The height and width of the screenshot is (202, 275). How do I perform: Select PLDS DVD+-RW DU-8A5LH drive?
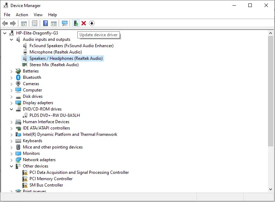(55, 115)
